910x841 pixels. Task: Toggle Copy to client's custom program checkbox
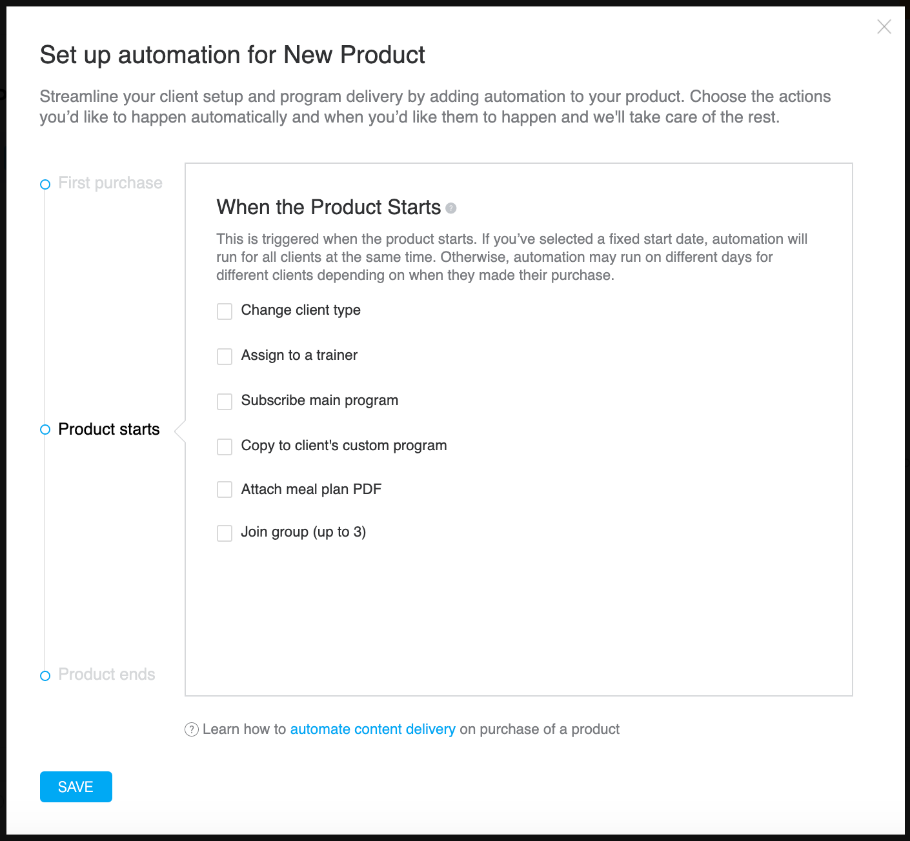225,447
